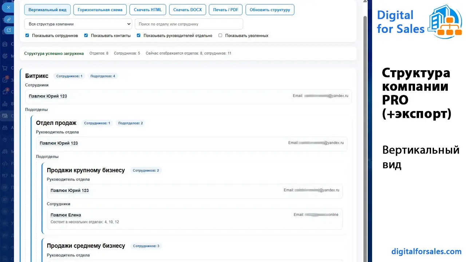Select the copy link icon in sidebar
Viewport: 466px width, 262px height.
coord(8,19)
